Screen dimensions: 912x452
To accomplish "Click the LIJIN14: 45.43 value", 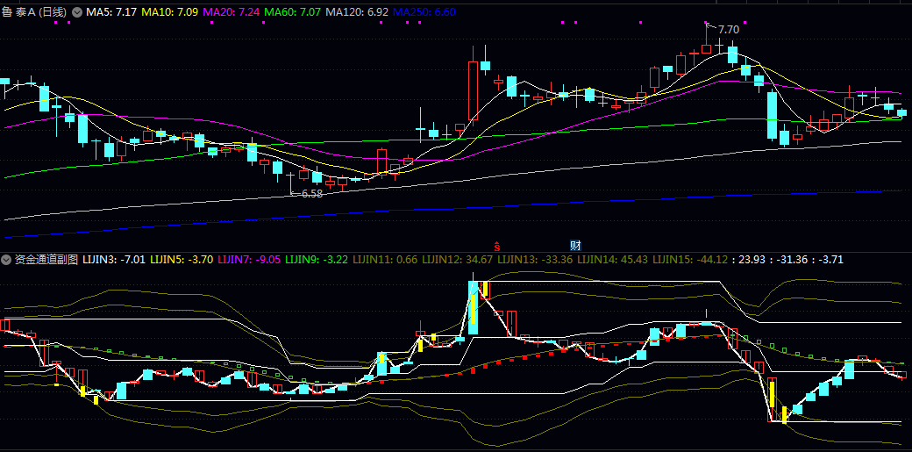I will tap(613, 260).
